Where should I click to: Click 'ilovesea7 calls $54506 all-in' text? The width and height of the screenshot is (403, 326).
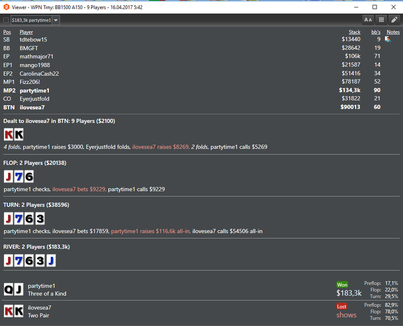227,231
